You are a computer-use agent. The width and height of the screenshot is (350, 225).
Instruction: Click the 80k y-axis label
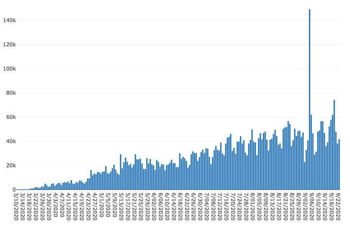tap(11, 93)
